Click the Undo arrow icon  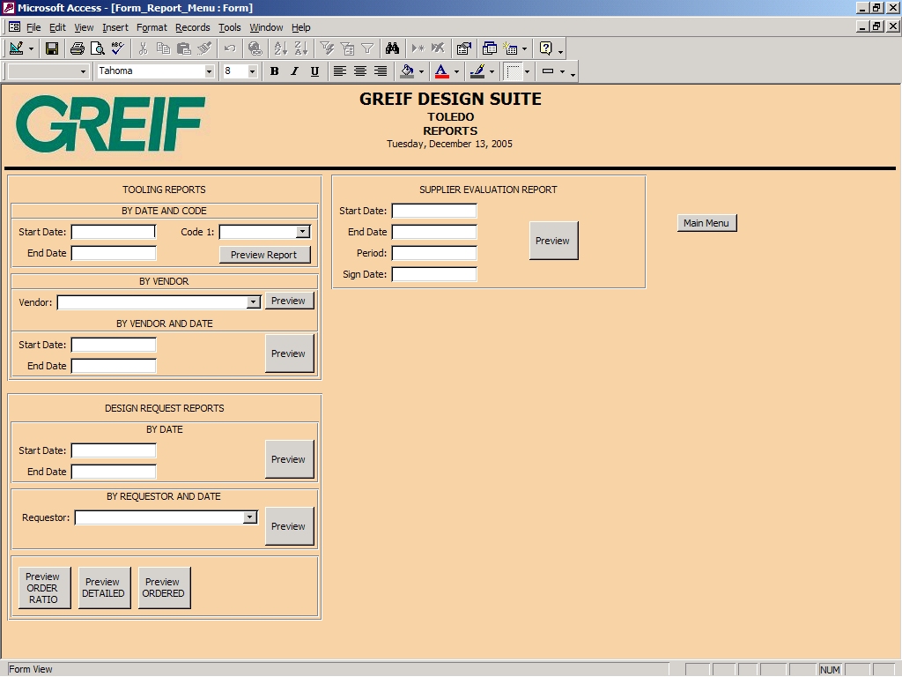point(230,49)
